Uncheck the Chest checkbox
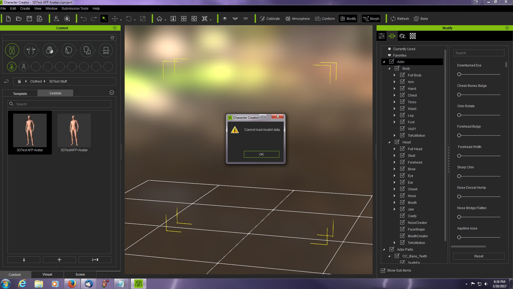513x289 pixels. click(x=402, y=95)
